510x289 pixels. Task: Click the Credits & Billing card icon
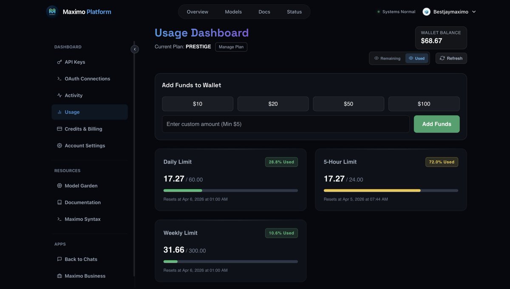coord(59,129)
